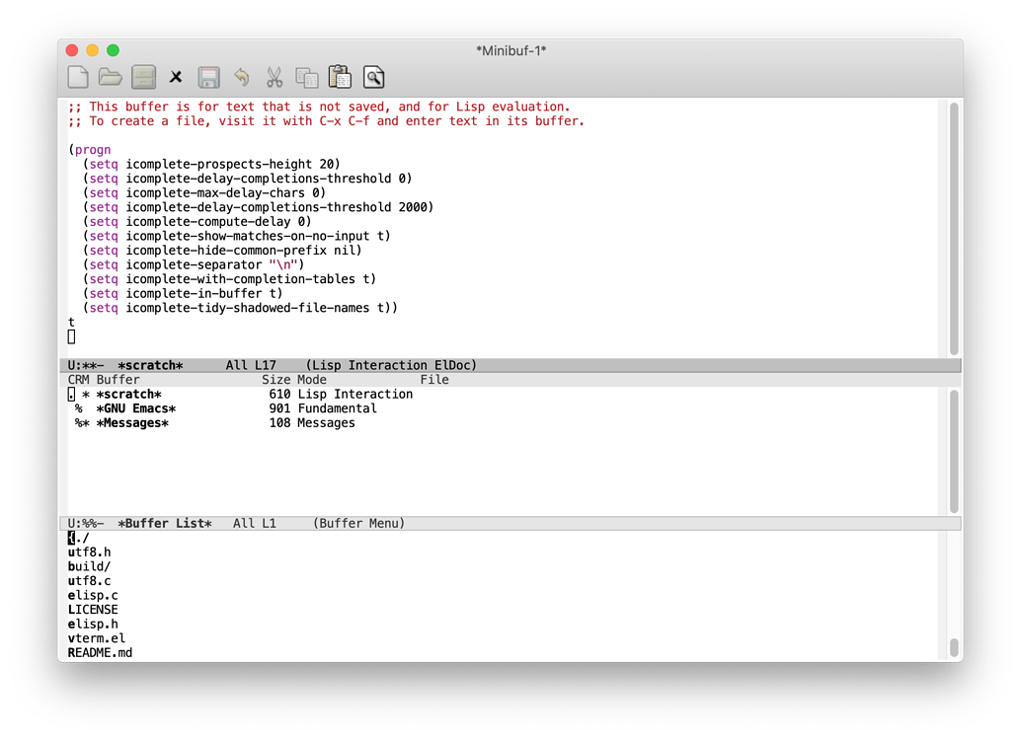Paste using the clipboard icon
This screenshot has height=738, width=1021.
click(x=340, y=77)
